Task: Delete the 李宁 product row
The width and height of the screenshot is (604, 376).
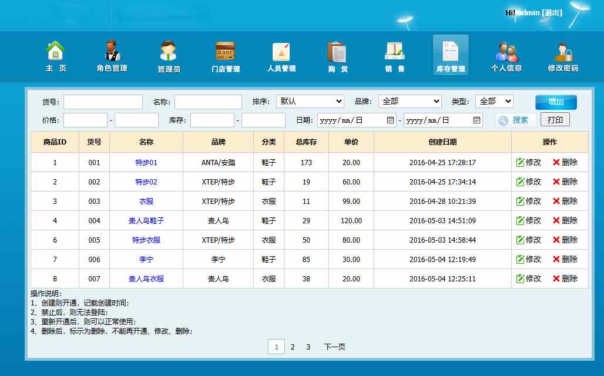Action: coord(565,259)
